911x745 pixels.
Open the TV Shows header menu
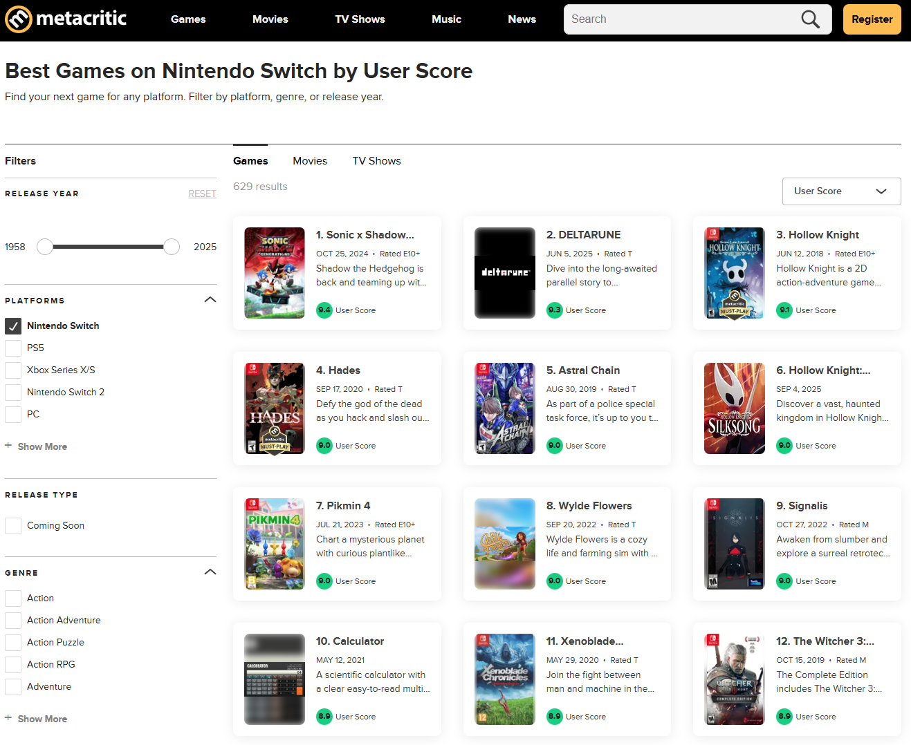click(x=360, y=19)
